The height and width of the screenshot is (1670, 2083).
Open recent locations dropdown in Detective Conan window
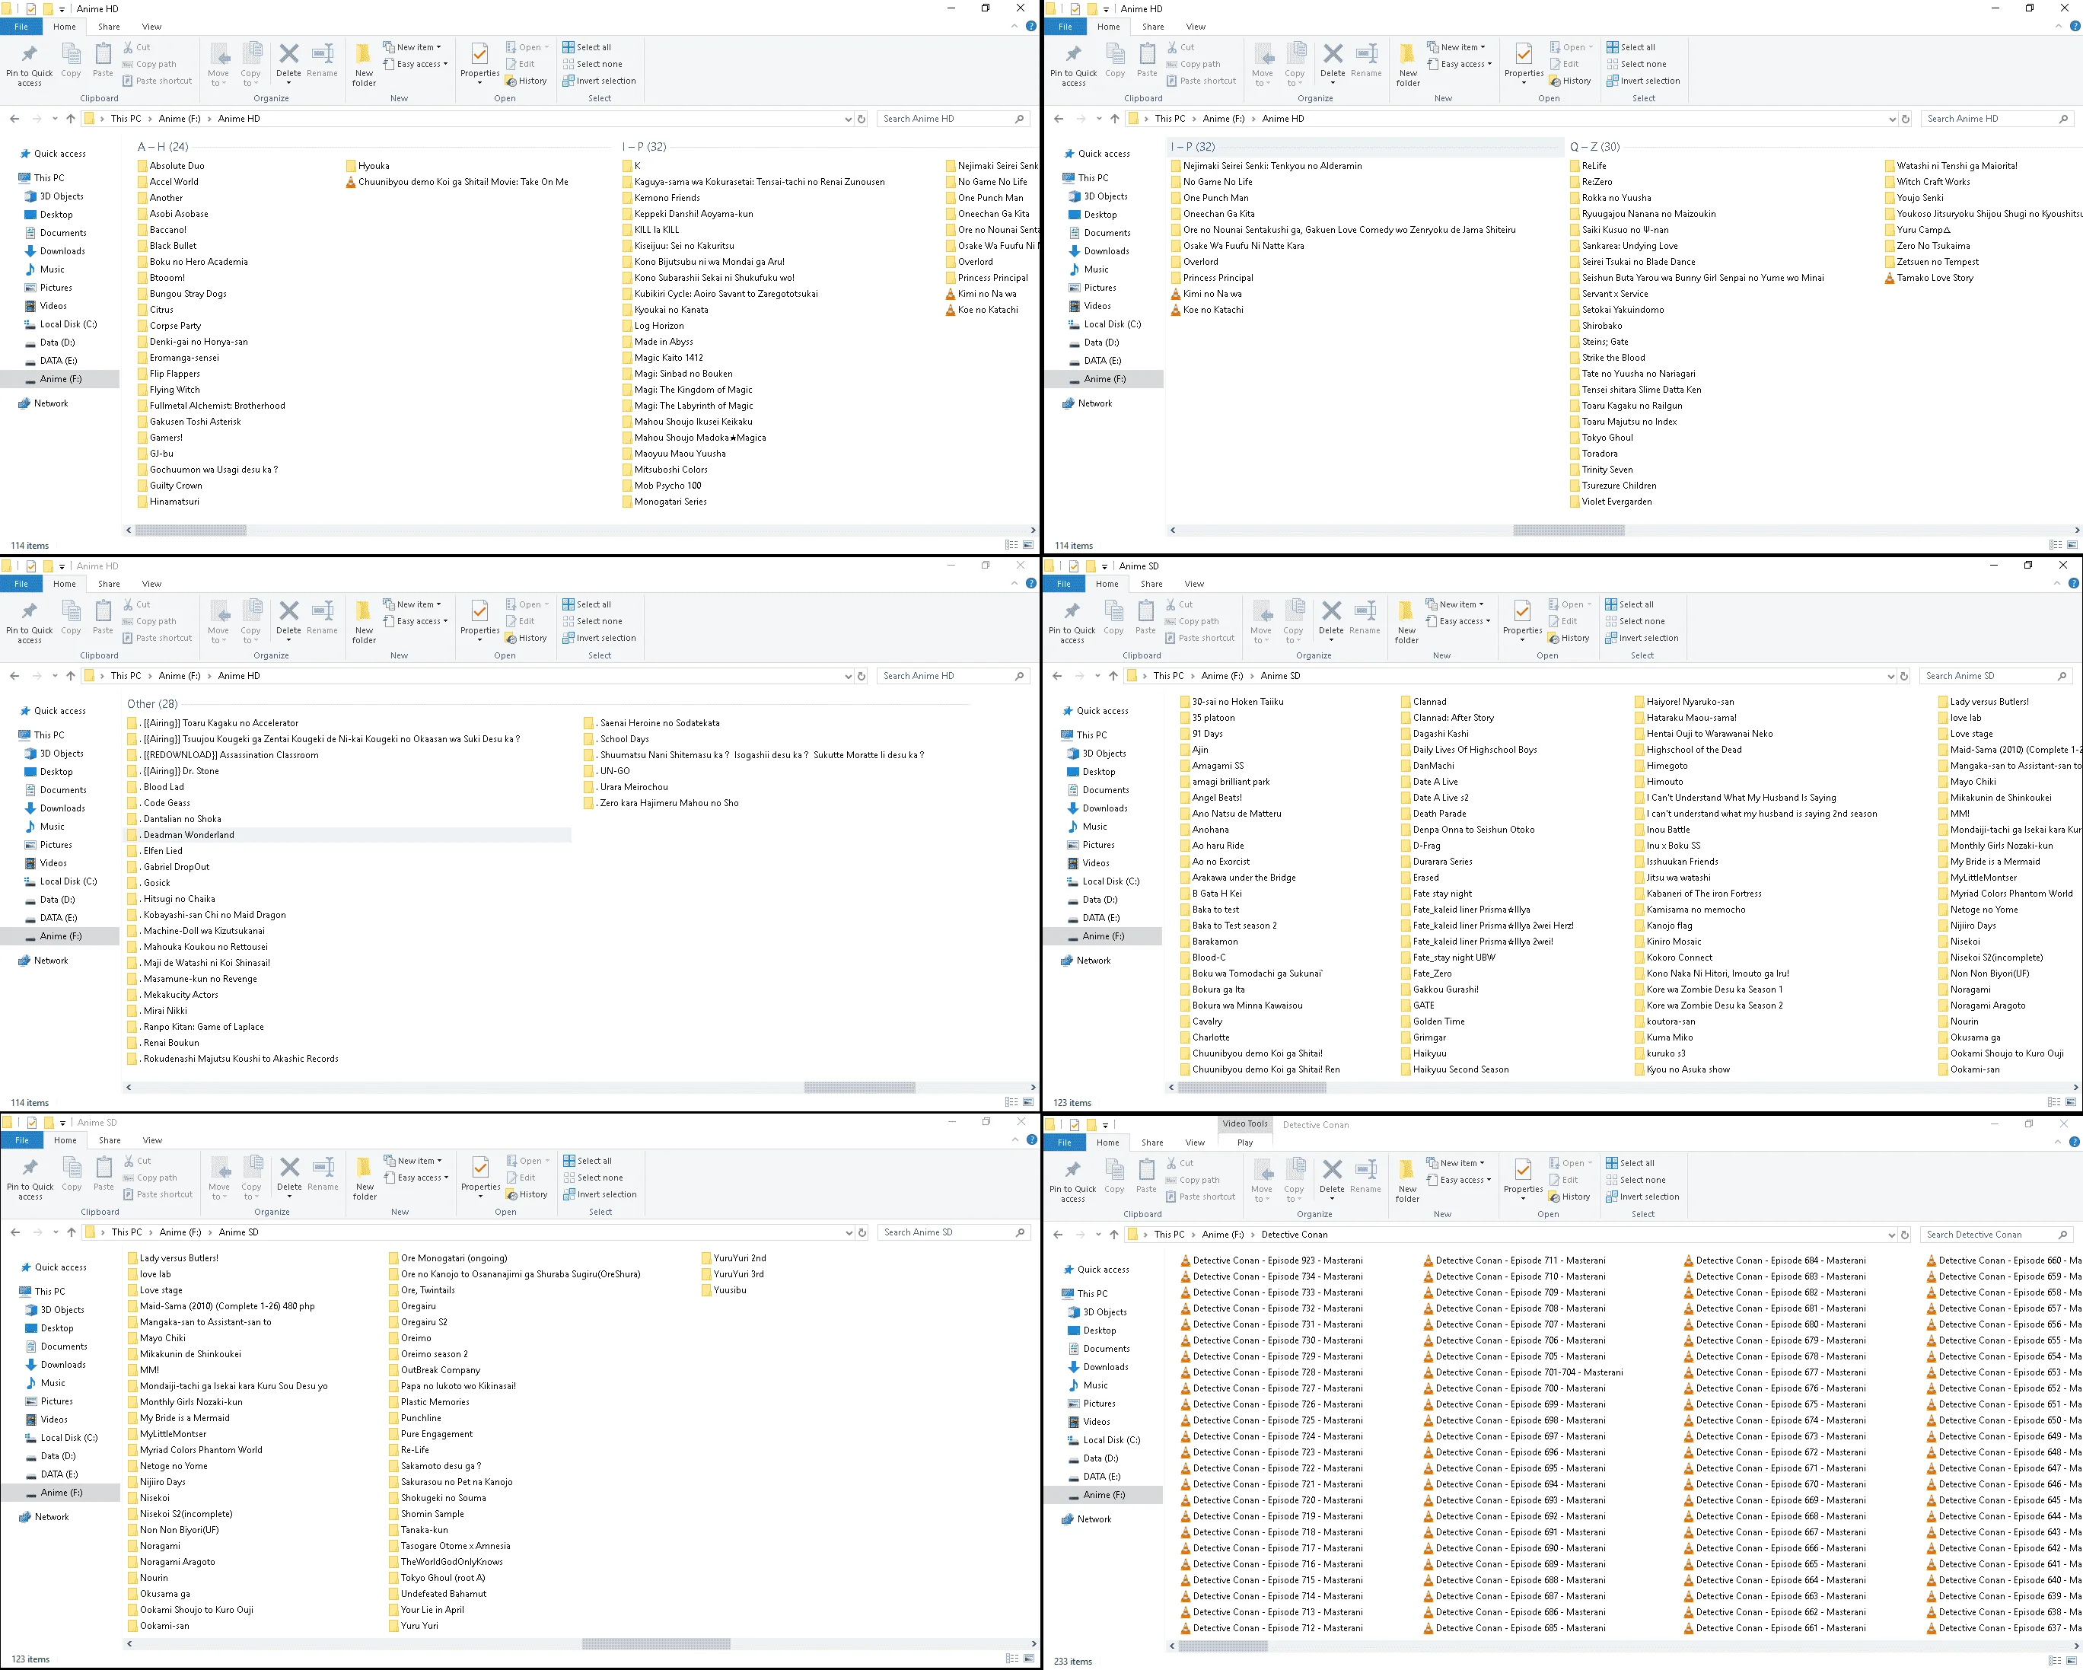[1097, 1234]
